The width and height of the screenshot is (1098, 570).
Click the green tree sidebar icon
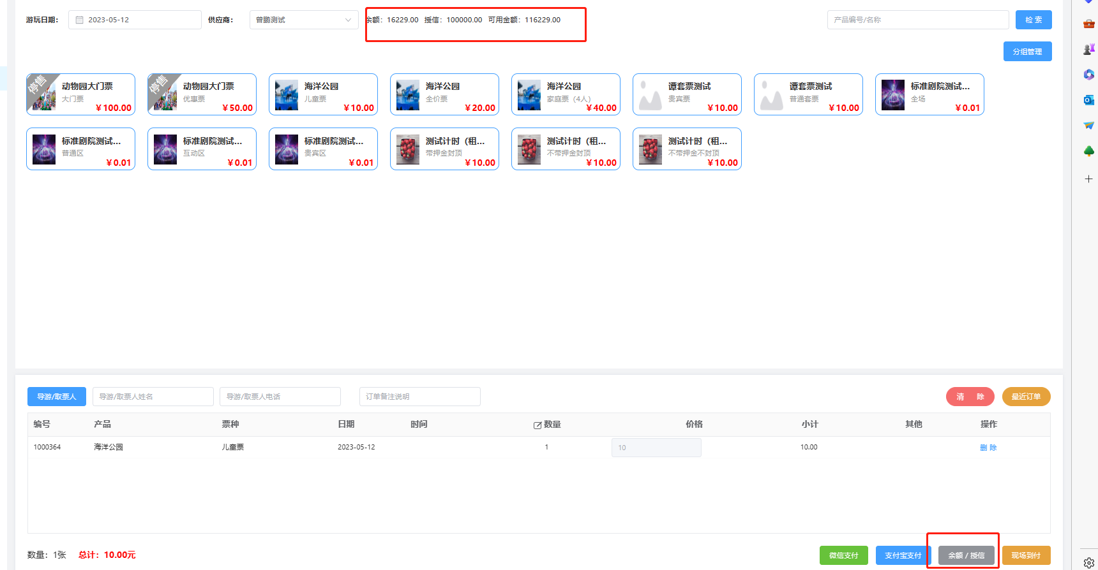point(1089,151)
